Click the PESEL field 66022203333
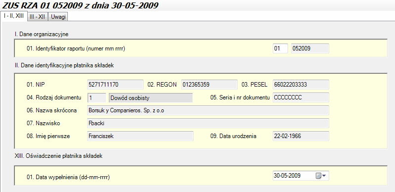The height and width of the screenshot is (192, 395). (301, 85)
